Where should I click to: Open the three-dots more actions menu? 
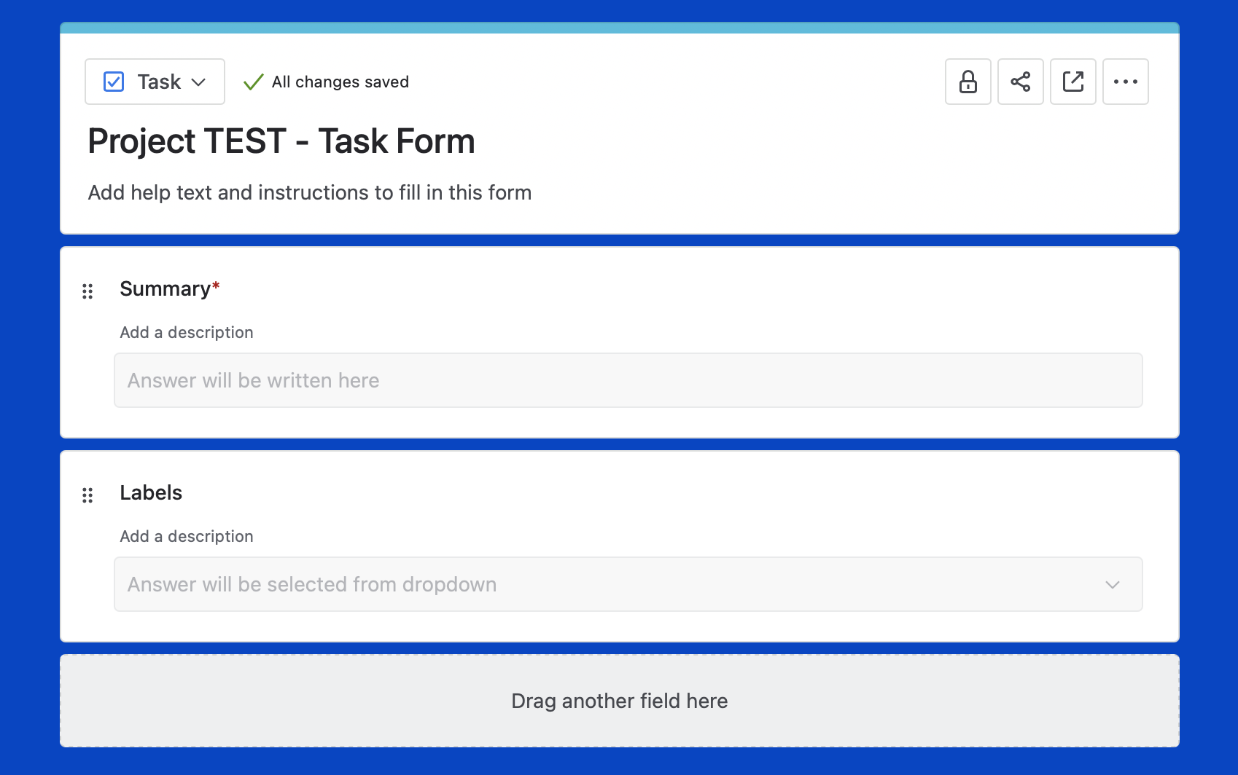pos(1125,82)
